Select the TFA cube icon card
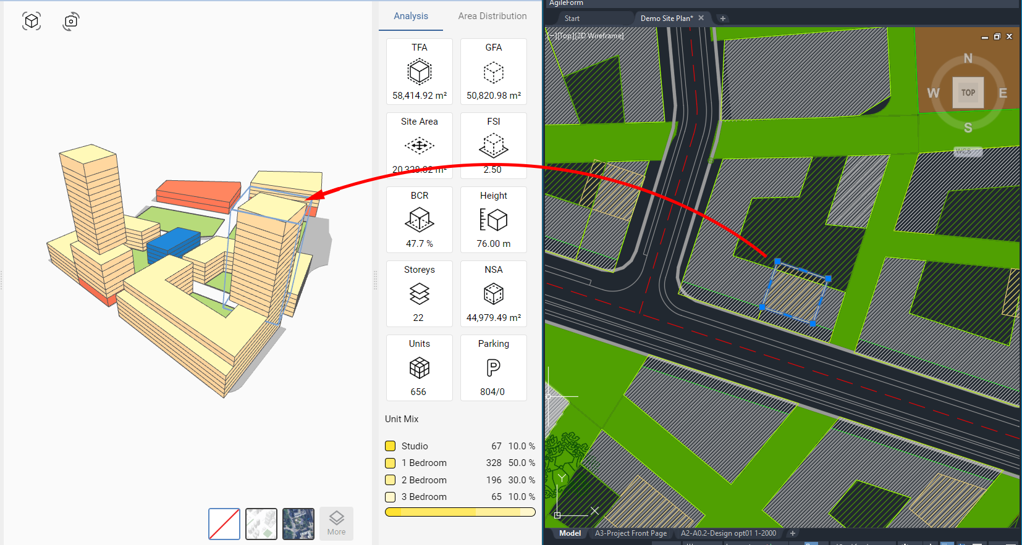This screenshot has height=545, width=1022. tap(420, 72)
